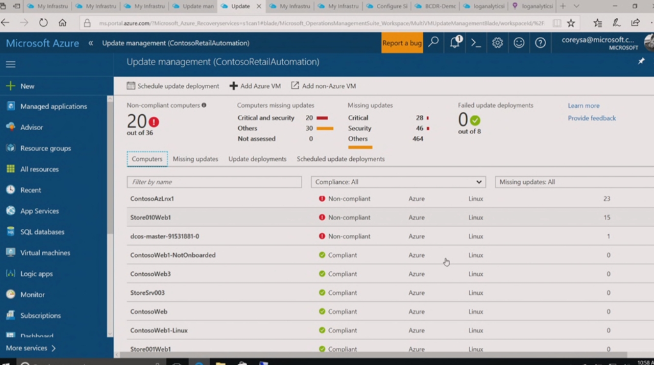Open portal settings gear icon
The image size is (654, 365).
tap(498, 43)
